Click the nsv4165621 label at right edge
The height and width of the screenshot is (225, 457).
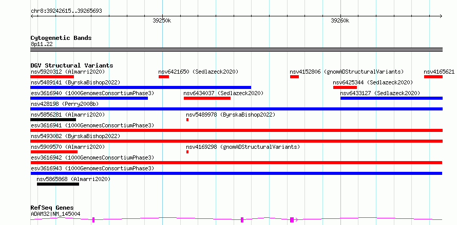(x=439, y=72)
